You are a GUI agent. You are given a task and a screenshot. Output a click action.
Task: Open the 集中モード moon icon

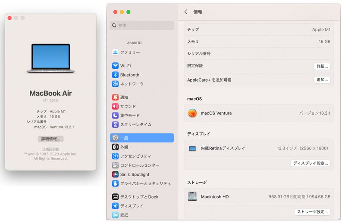[x=115, y=115]
